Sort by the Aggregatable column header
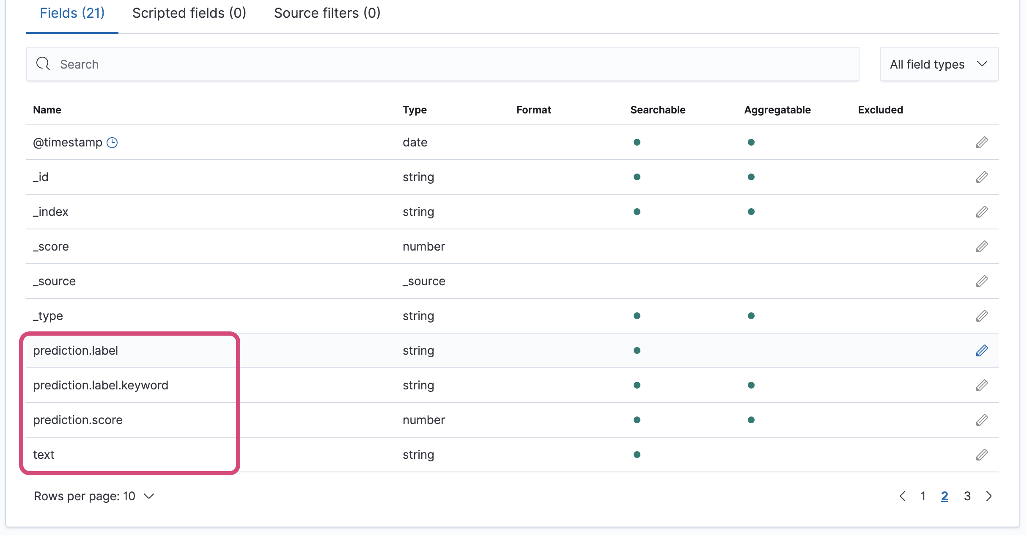This screenshot has height=535, width=1027. [x=777, y=110]
